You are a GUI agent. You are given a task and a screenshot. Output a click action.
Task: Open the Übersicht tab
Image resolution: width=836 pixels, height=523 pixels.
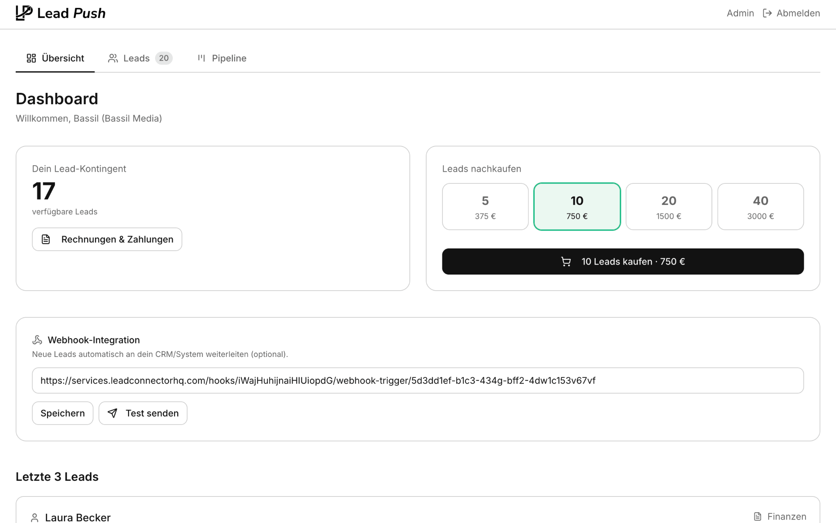click(x=55, y=58)
